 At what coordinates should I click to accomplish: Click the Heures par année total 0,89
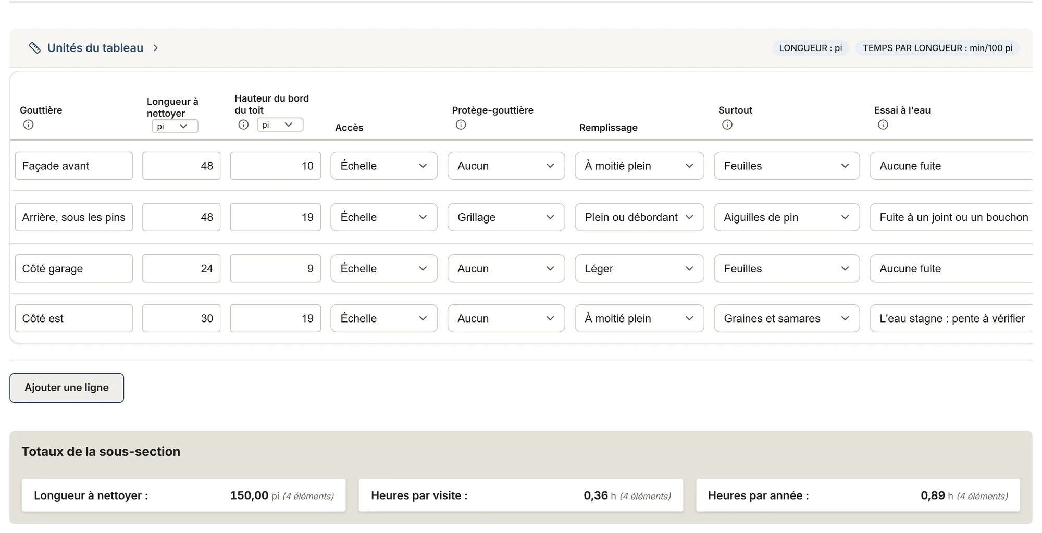pos(933,495)
